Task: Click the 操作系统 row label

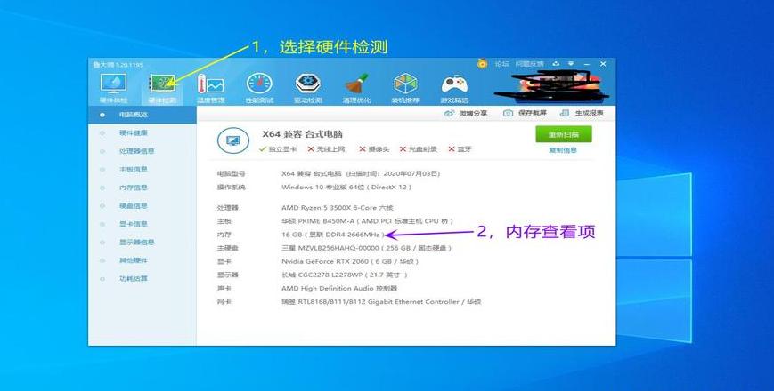Action: (231, 188)
